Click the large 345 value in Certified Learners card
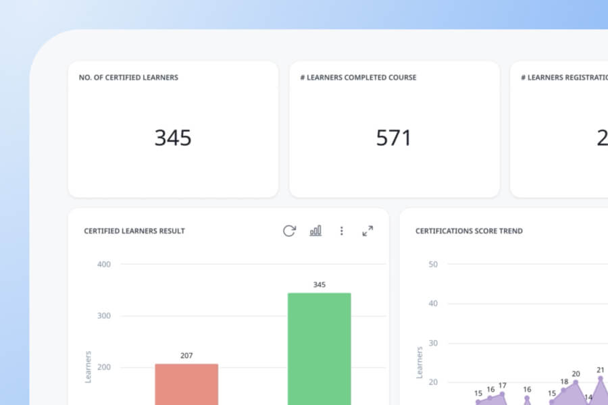This screenshot has height=405, width=608. 173,138
